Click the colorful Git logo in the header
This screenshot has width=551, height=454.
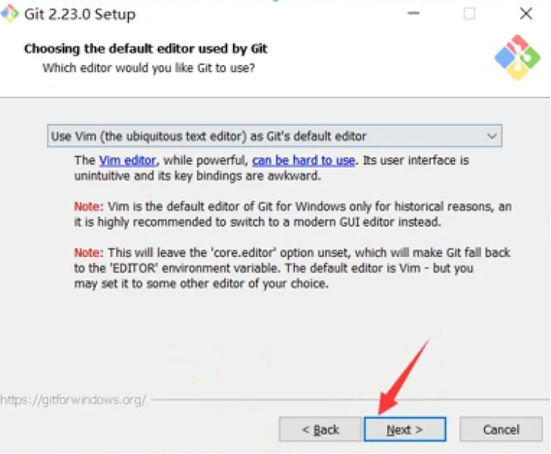tap(517, 58)
